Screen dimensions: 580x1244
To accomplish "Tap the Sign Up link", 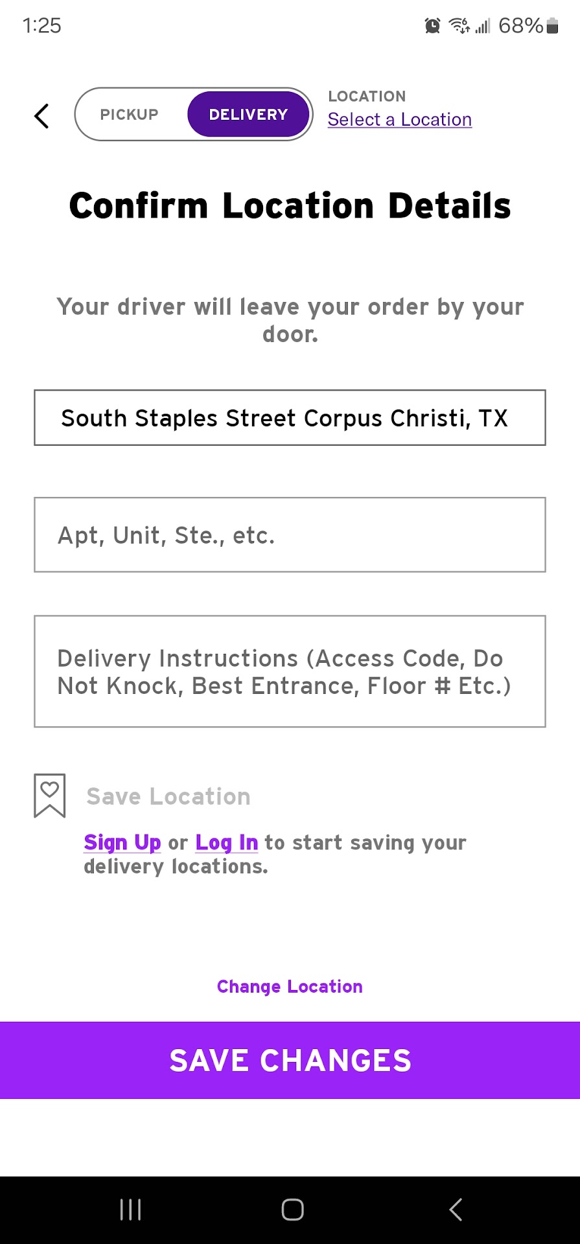I will [122, 842].
